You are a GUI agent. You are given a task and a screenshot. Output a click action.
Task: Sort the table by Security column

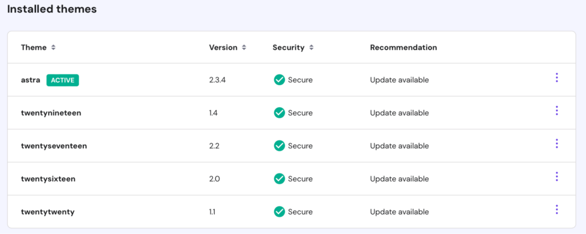(311, 47)
